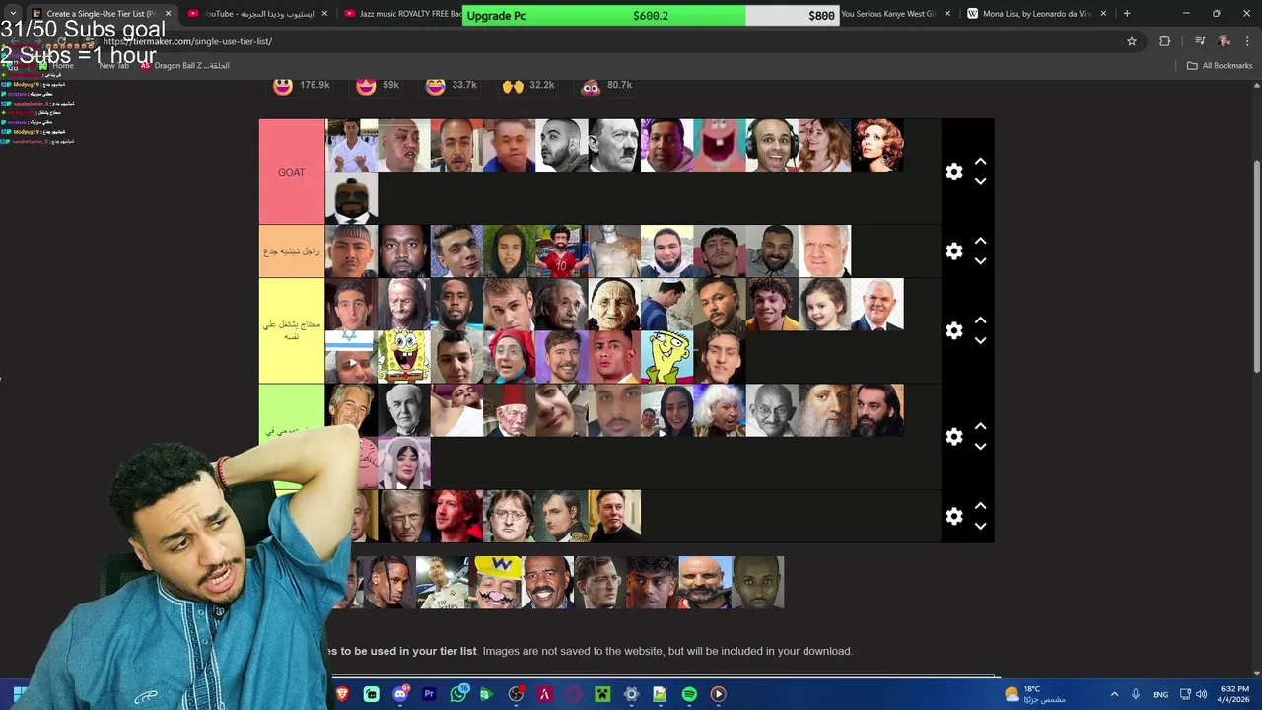1262x710 pixels.
Task: Click the orange Arabic tier label
Action: pyautogui.click(x=292, y=251)
